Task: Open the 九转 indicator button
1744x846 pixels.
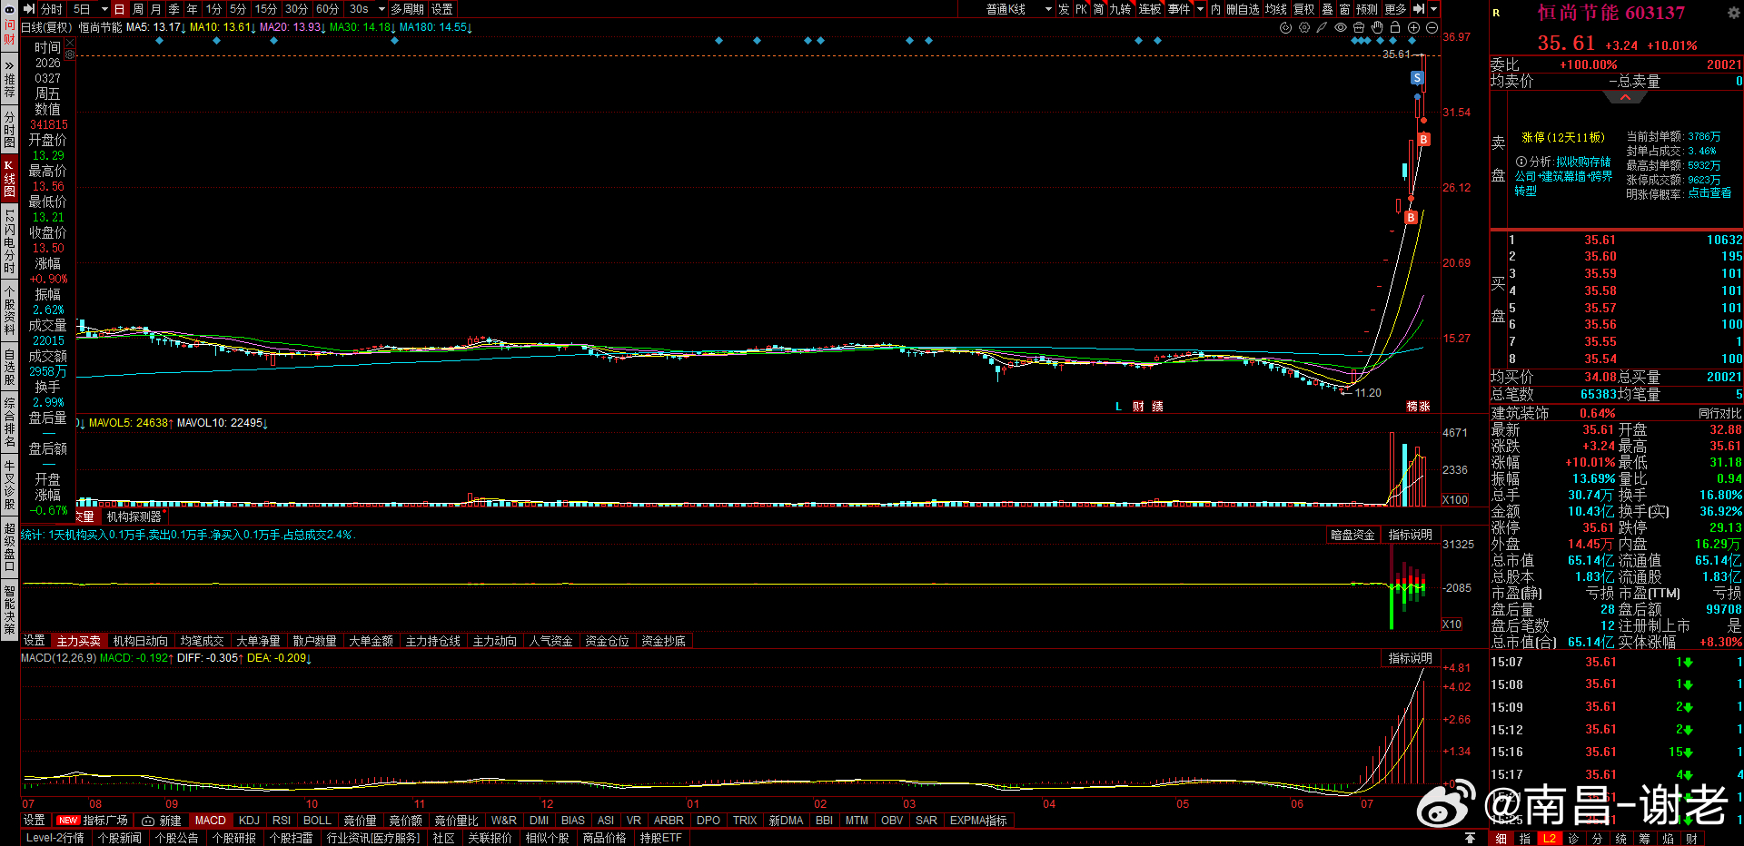Action: click(x=1120, y=9)
